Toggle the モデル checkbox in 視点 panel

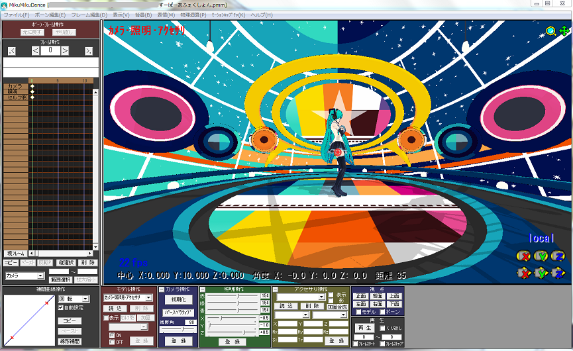coord(358,312)
